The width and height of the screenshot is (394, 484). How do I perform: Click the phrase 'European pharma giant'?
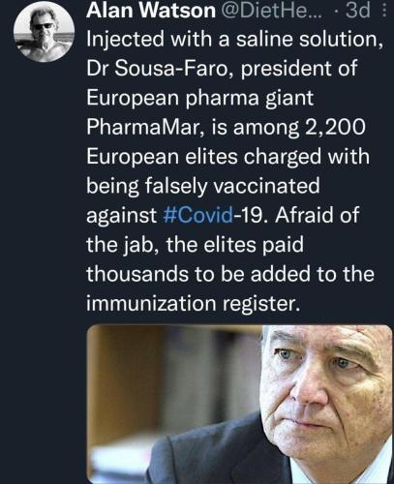pos(199,98)
